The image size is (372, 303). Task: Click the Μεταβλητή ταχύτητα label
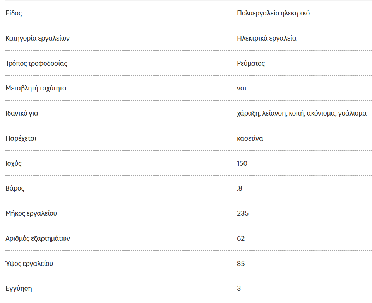(x=36, y=88)
